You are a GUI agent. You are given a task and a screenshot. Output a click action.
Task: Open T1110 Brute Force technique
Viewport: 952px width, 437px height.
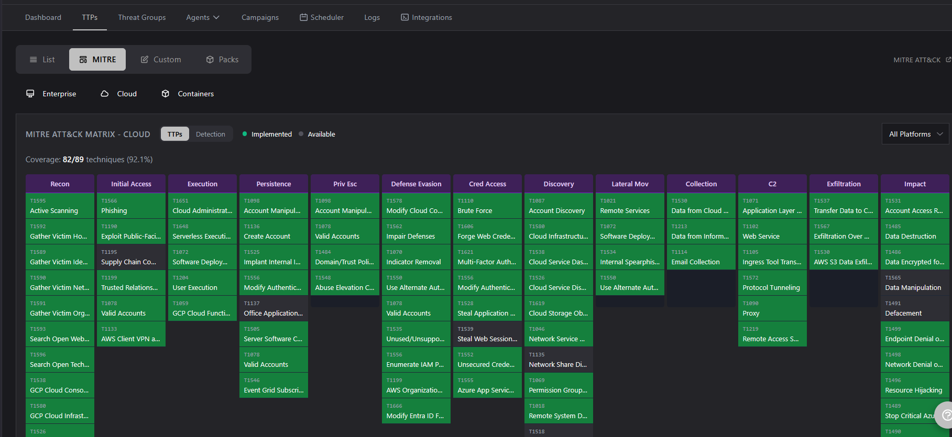487,206
